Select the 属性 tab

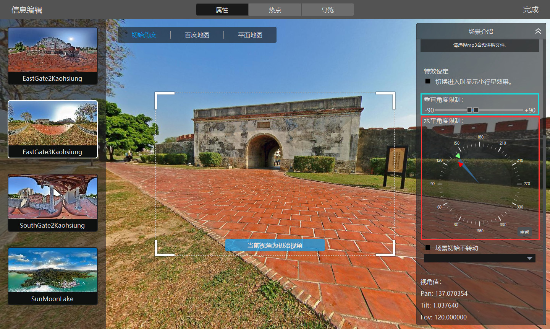222,10
